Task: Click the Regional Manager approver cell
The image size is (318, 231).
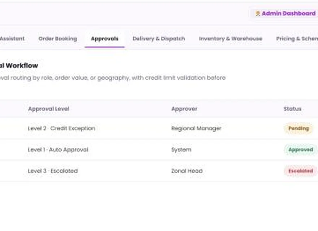Action: tap(196, 128)
